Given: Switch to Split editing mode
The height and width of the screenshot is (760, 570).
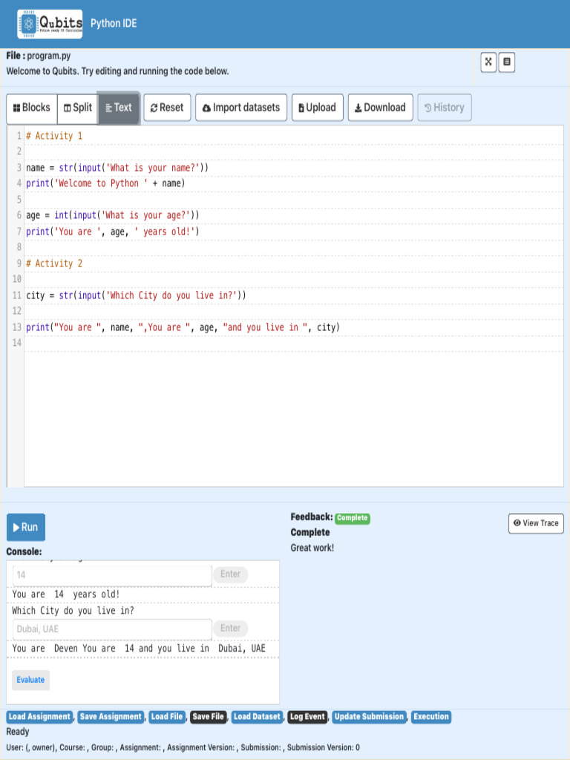Looking at the screenshot, I should pos(78,108).
